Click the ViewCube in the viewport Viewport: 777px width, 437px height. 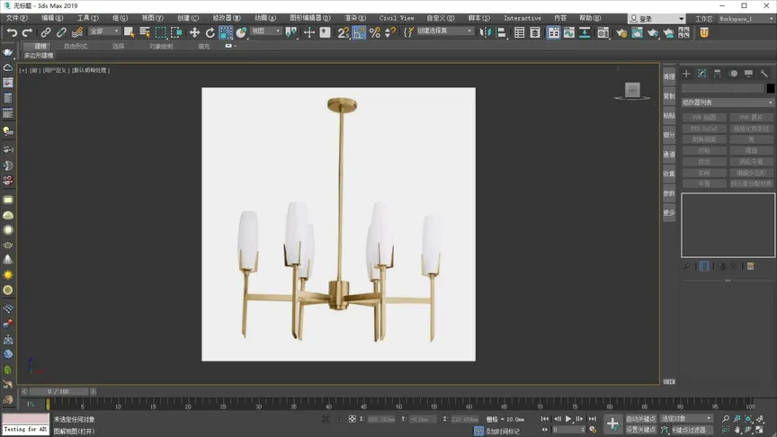(x=632, y=89)
